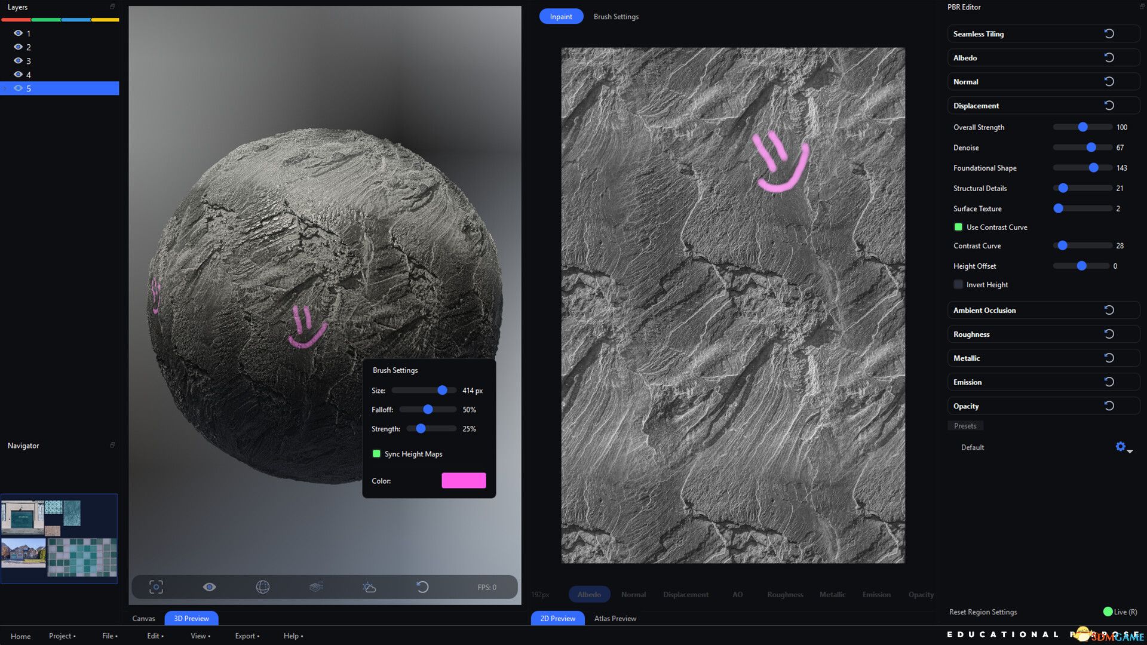Viewport: 1147px width, 645px height.
Task: Click the lighting/weather icon in the 3D toolbar
Action: [x=370, y=587]
